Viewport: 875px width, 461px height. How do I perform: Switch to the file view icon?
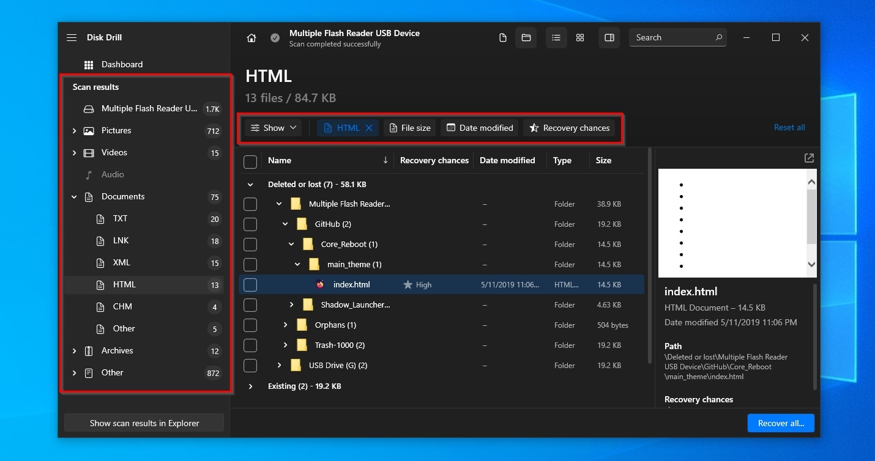pyautogui.click(x=503, y=38)
